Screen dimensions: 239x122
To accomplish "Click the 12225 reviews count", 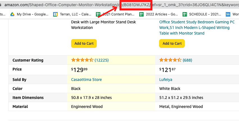I will [102, 60].
